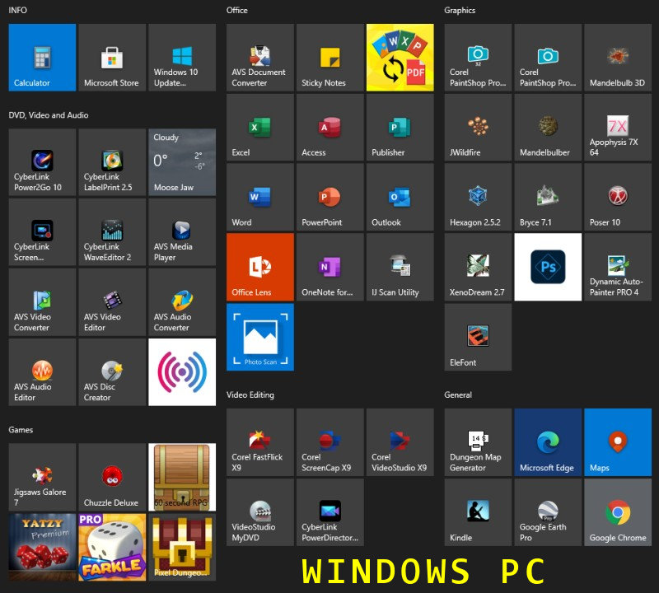Launch CyberLink WaveEditor 2
This screenshot has height=593, width=659.
coord(112,232)
